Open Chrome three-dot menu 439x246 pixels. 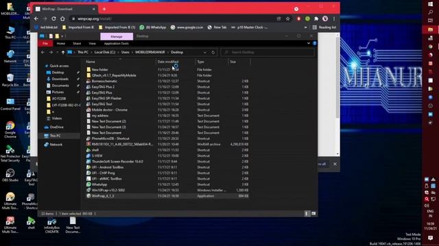[334, 18]
